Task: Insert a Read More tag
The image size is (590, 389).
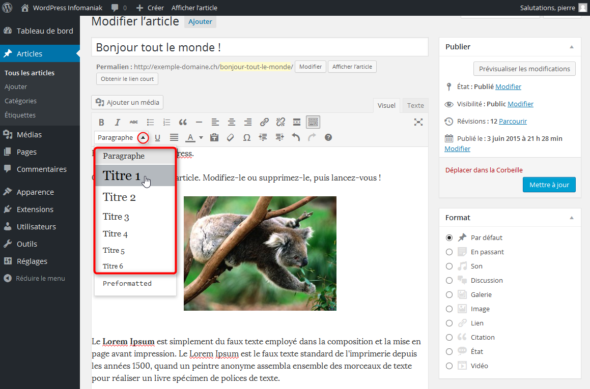Action: pos(297,122)
